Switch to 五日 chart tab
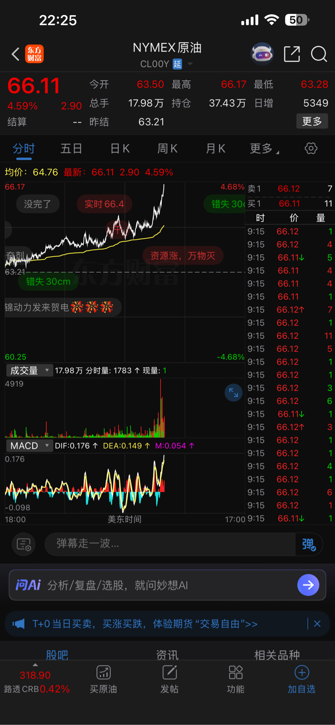 click(72, 149)
